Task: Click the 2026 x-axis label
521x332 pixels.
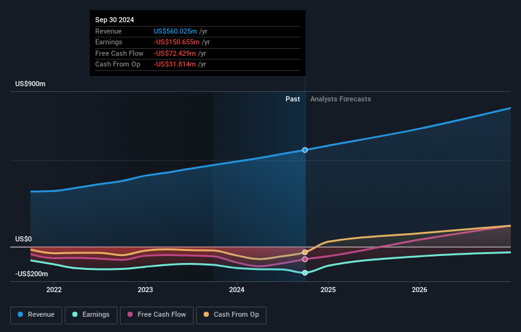Action: tap(419, 290)
